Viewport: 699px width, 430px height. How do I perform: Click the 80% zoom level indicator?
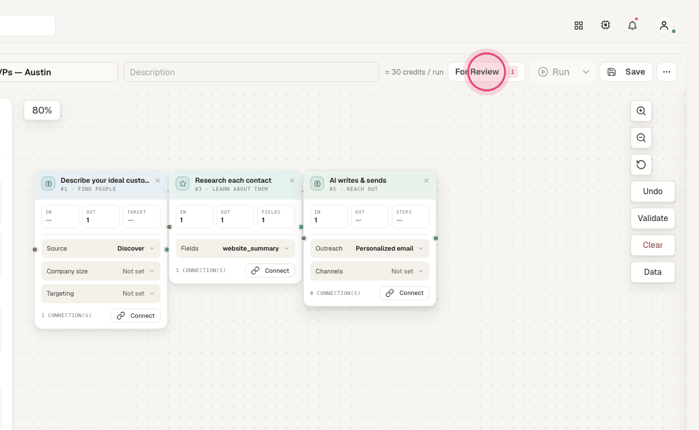[x=42, y=110]
